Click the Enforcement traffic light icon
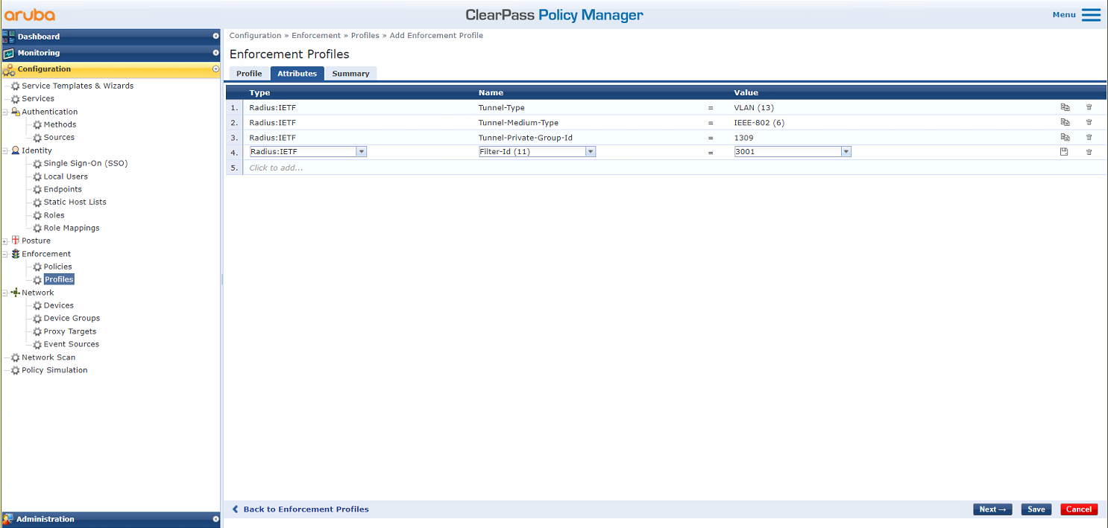This screenshot has height=528, width=1108. click(15, 254)
